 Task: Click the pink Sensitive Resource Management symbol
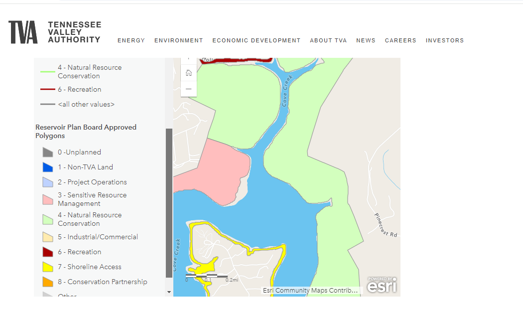pyautogui.click(x=47, y=199)
